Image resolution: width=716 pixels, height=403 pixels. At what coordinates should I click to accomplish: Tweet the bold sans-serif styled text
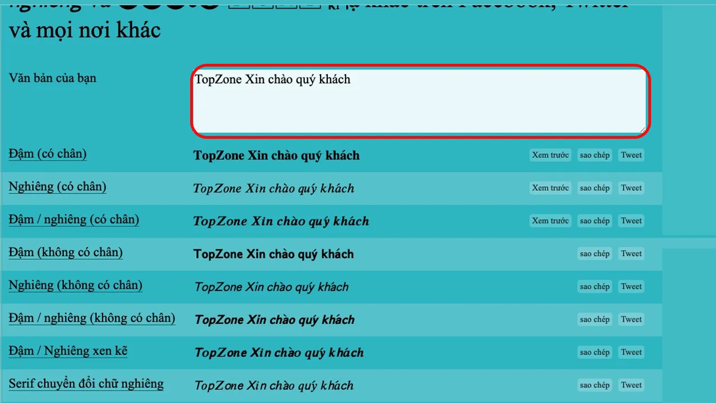(630, 253)
